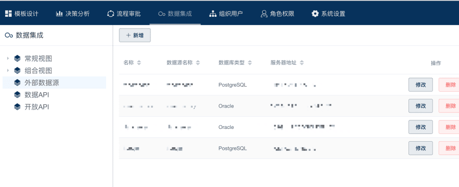Screen dimensions: 459x187
Task: Click PostgreSQL cell in fourth row
Action: [x=233, y=148]
